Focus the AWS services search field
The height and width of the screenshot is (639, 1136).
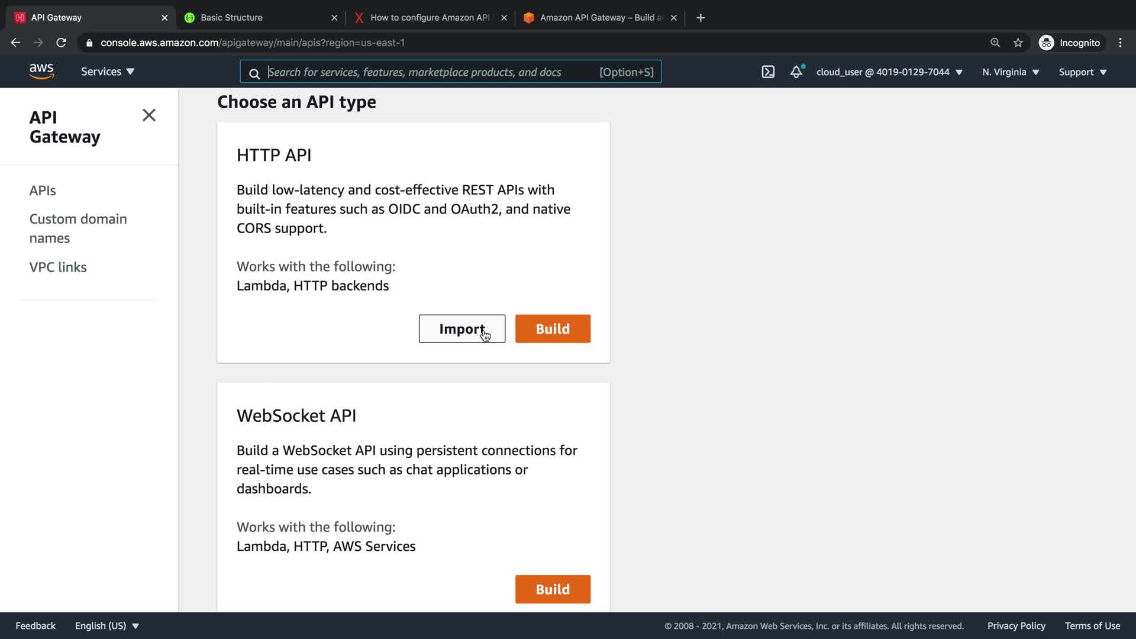point(432,72)
